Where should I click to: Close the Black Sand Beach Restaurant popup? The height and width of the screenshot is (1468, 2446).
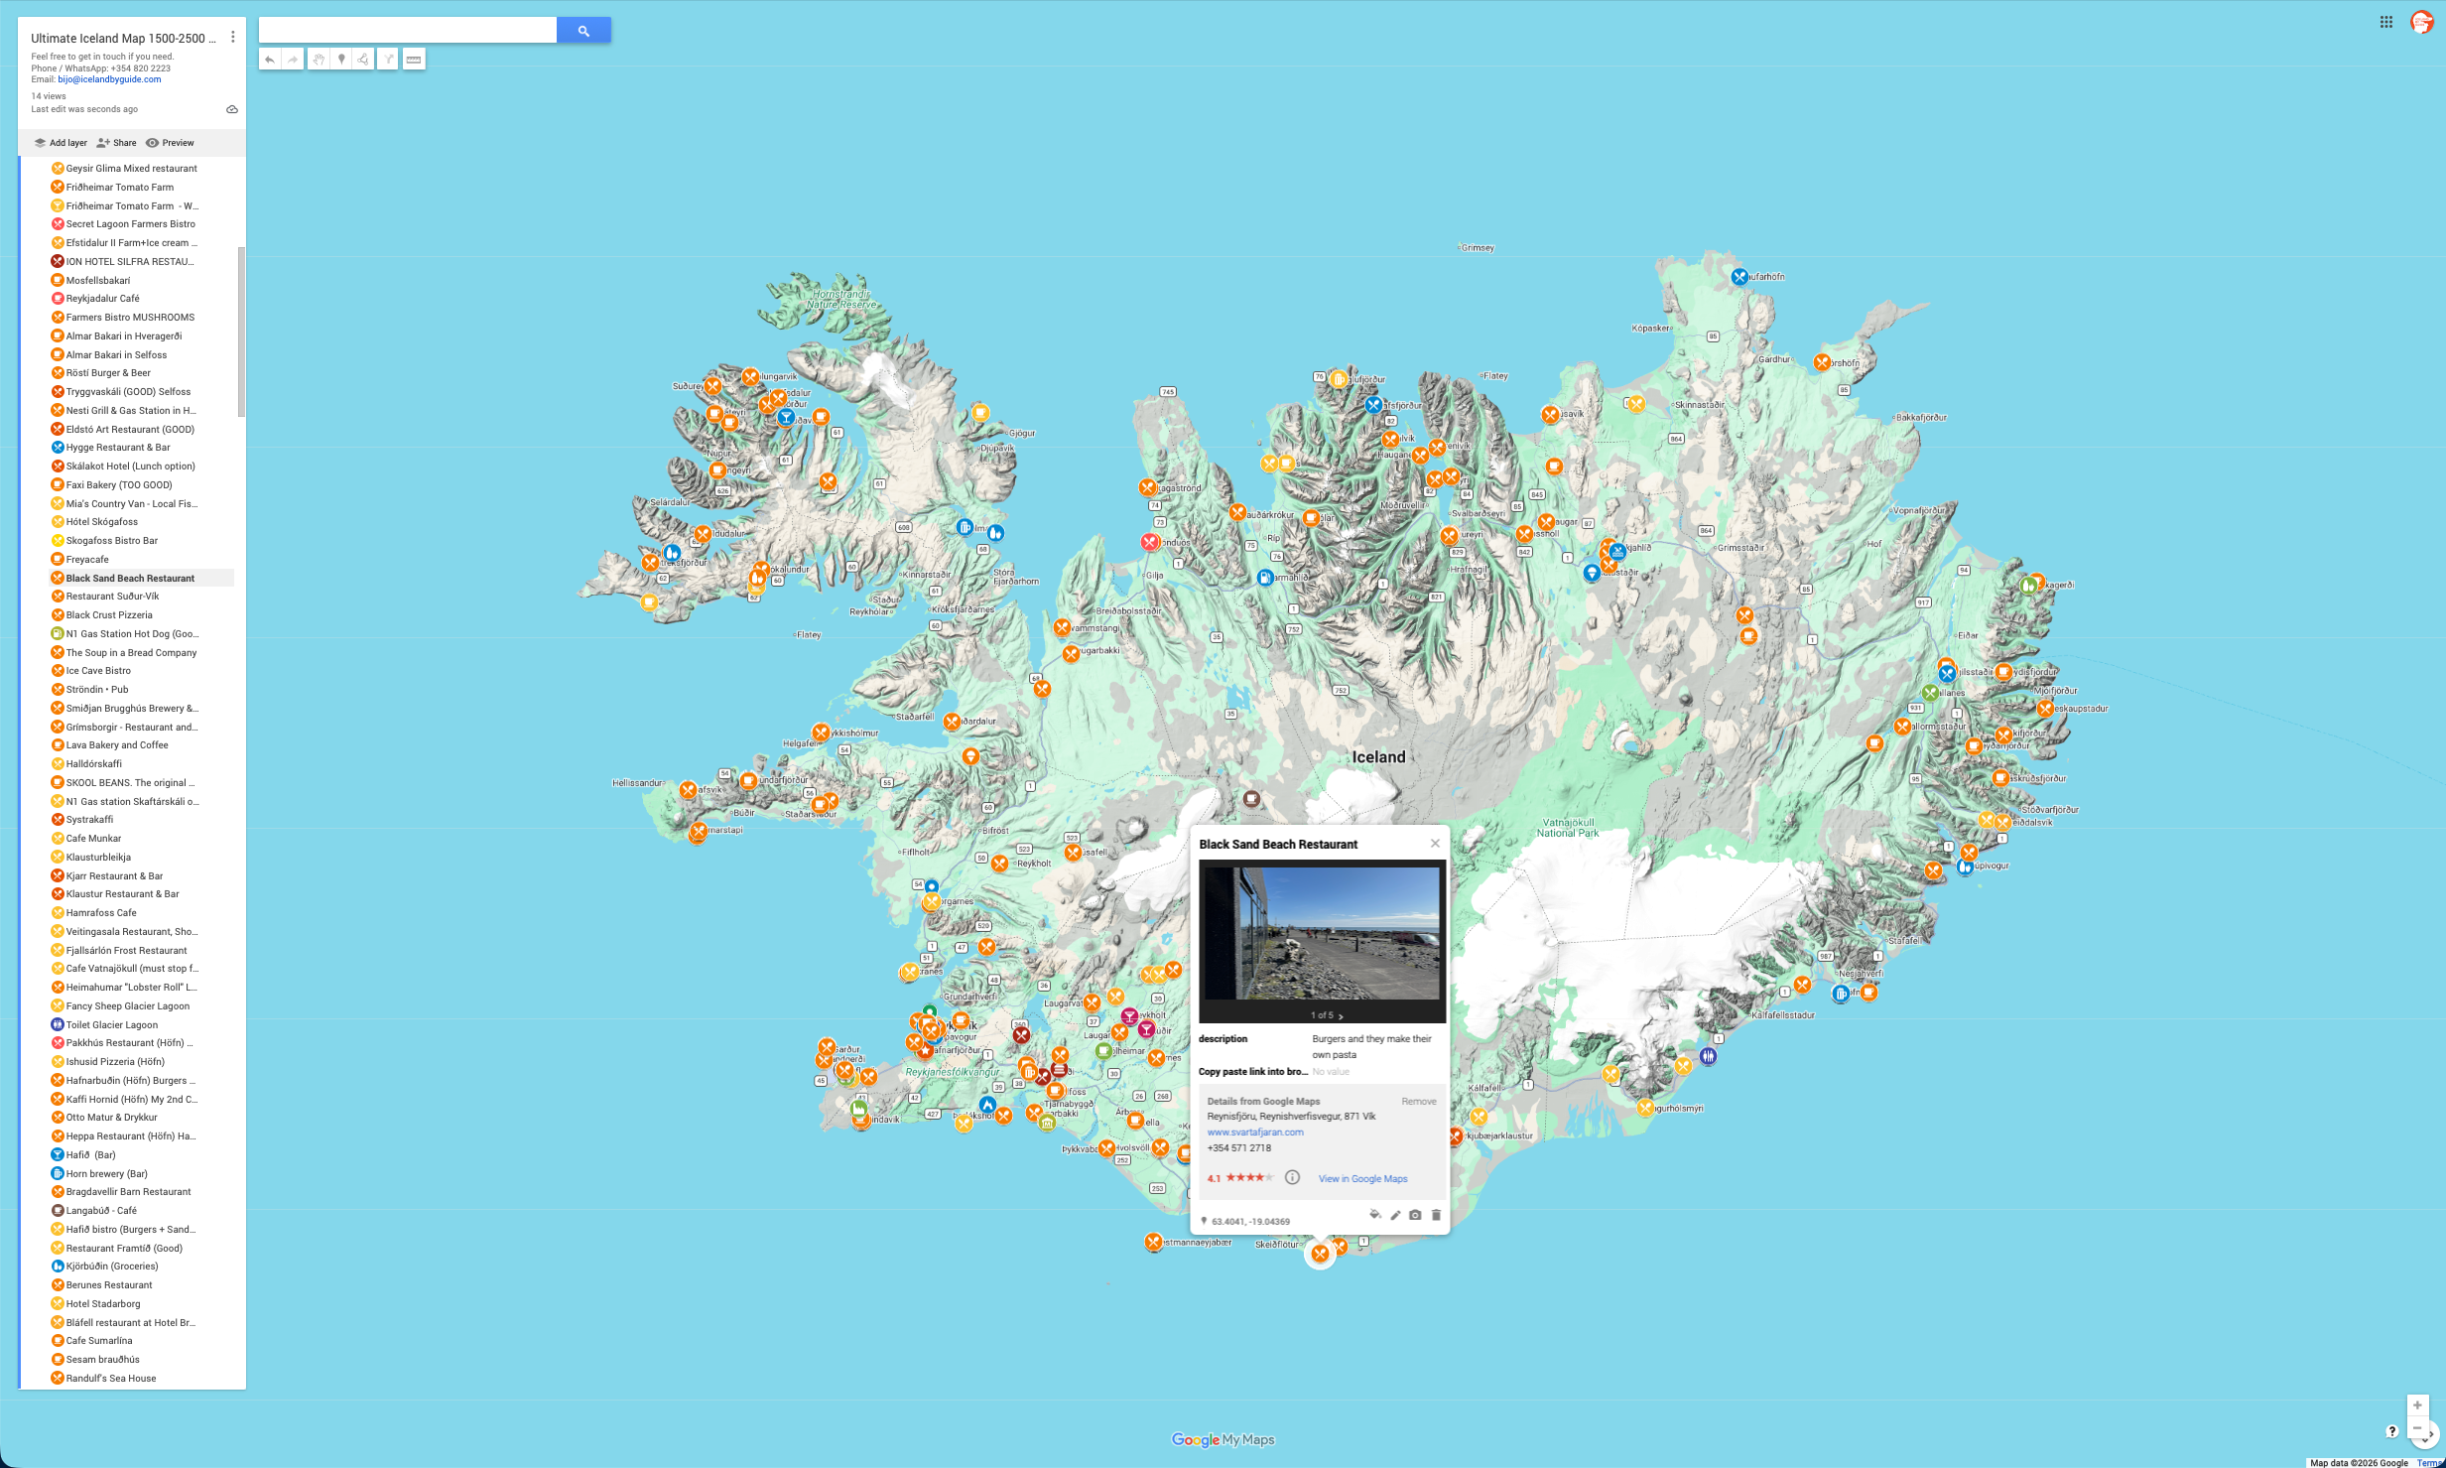[1435, 844]
